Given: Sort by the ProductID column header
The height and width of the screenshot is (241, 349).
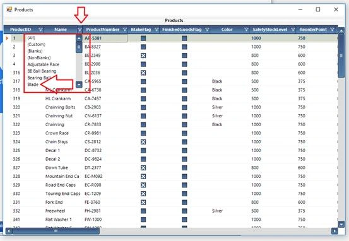Looking at the screenshot, I should (x=21, y=30).
